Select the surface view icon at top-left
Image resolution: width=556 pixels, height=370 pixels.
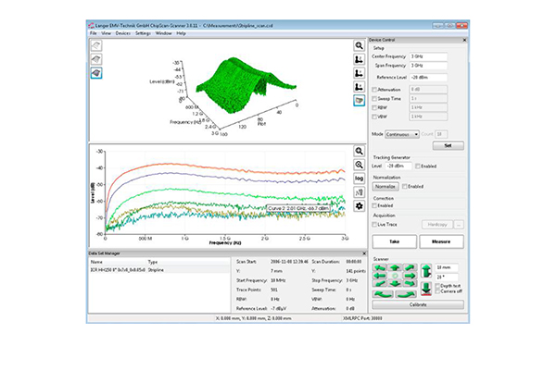[96, 73]
